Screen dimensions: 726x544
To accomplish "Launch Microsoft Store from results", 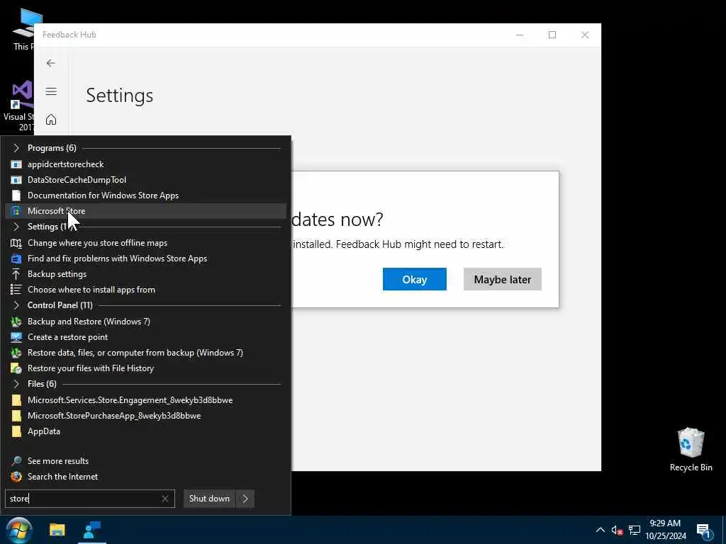I will pos(146,211).
